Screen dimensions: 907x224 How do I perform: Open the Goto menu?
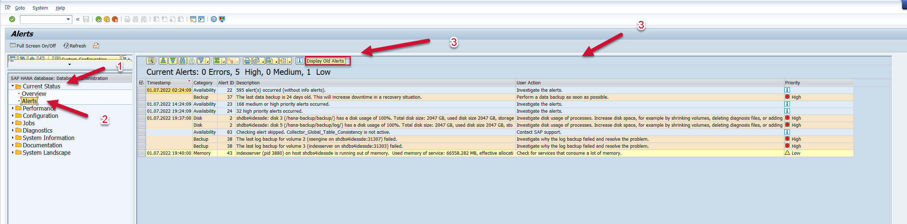point(20,8)
